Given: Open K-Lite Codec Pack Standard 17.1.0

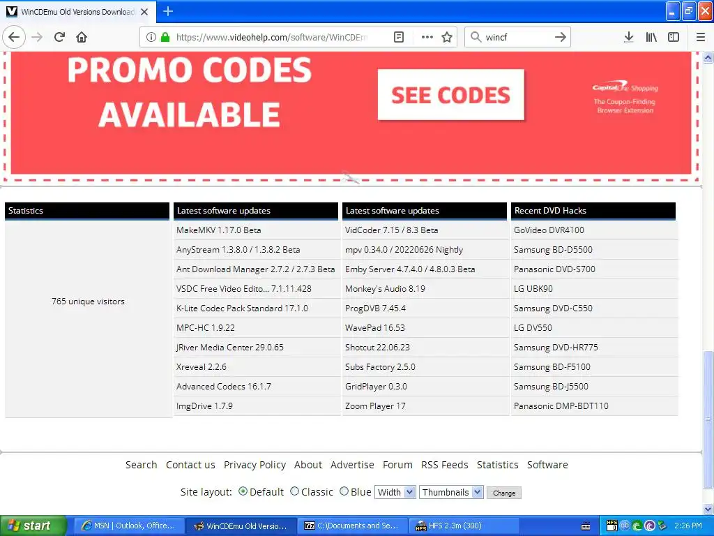Looking at the screenshot, I should tap(242, 308).
